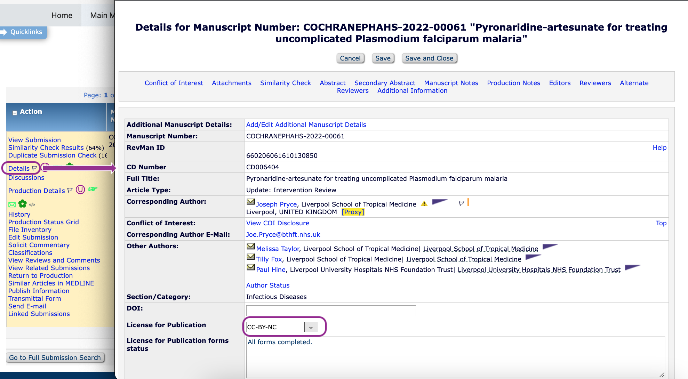Jump to the Manuscript Notes section
The image size is (688, 379).
tap(451, 83)
